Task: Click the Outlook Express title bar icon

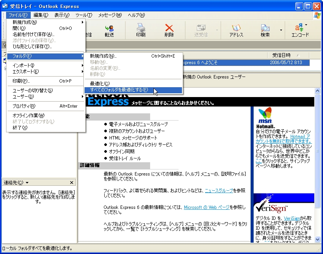Action: click(x=5, y=6)
